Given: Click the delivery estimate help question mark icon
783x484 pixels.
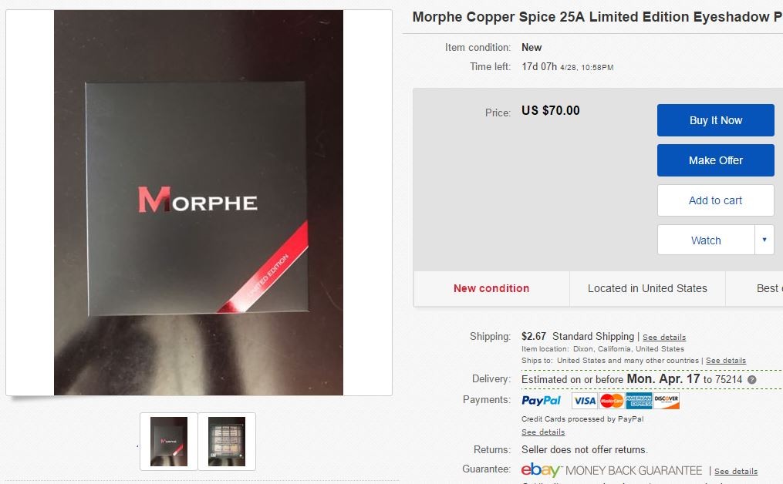Looking at the screenshot, I should [x=751, y=380].
